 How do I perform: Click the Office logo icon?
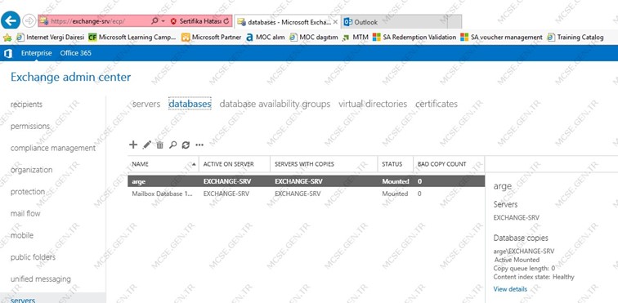tap(7, 53)
